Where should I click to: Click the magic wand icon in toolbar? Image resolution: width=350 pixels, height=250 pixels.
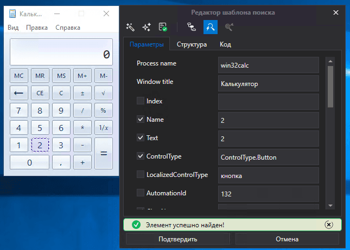tap(130, 27)
